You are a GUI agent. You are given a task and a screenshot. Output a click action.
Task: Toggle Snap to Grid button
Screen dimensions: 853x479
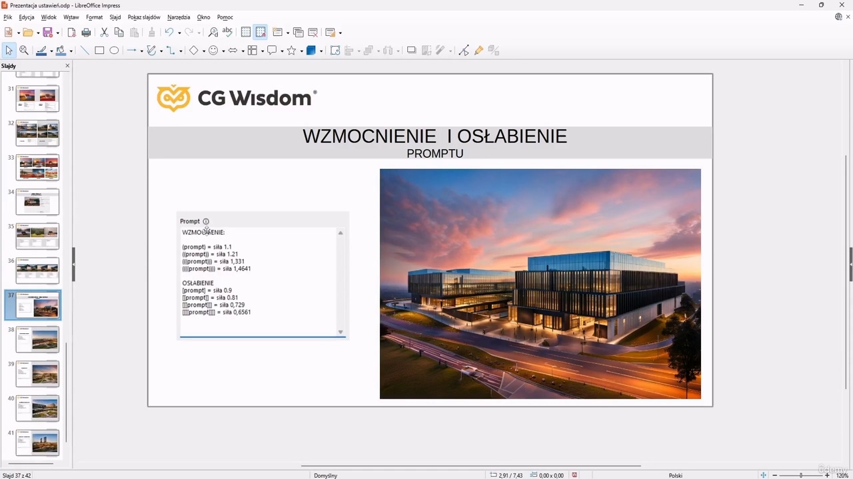coord(261,33)
